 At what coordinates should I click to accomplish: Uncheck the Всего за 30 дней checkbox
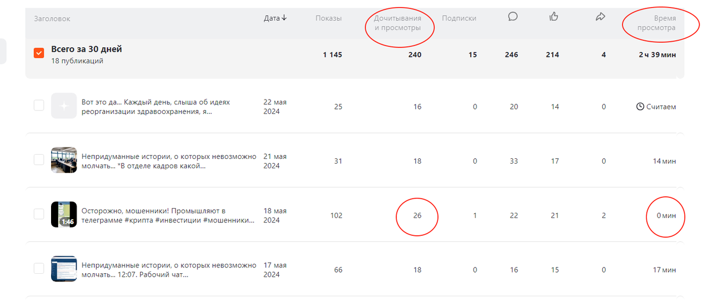click(39, 53)
